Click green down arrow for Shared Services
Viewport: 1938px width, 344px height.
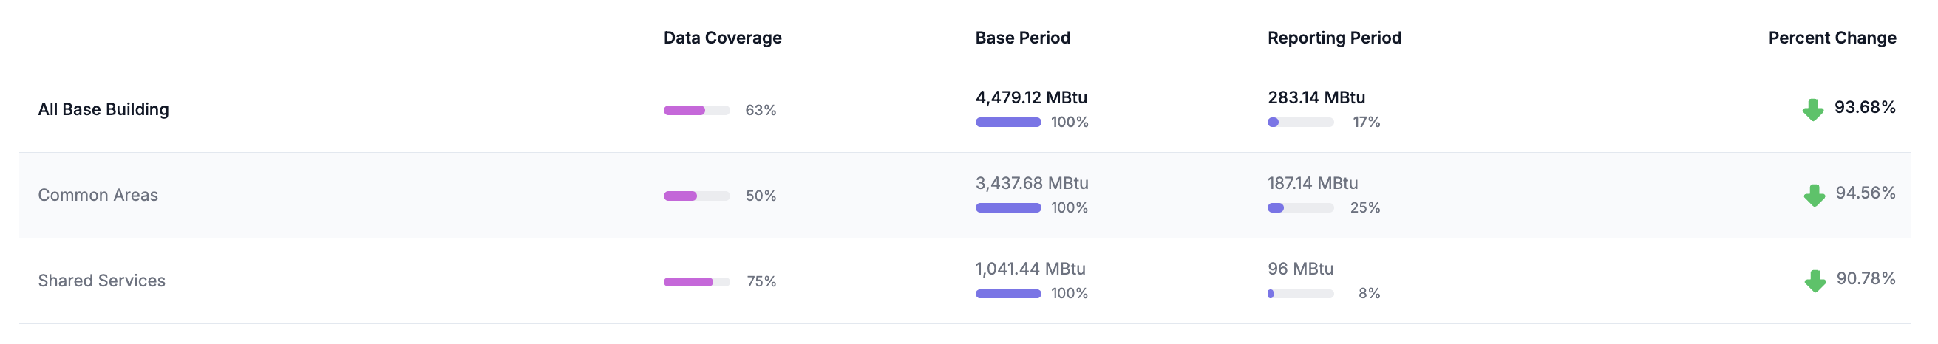pyautogui.click(x=1815, y=281)
